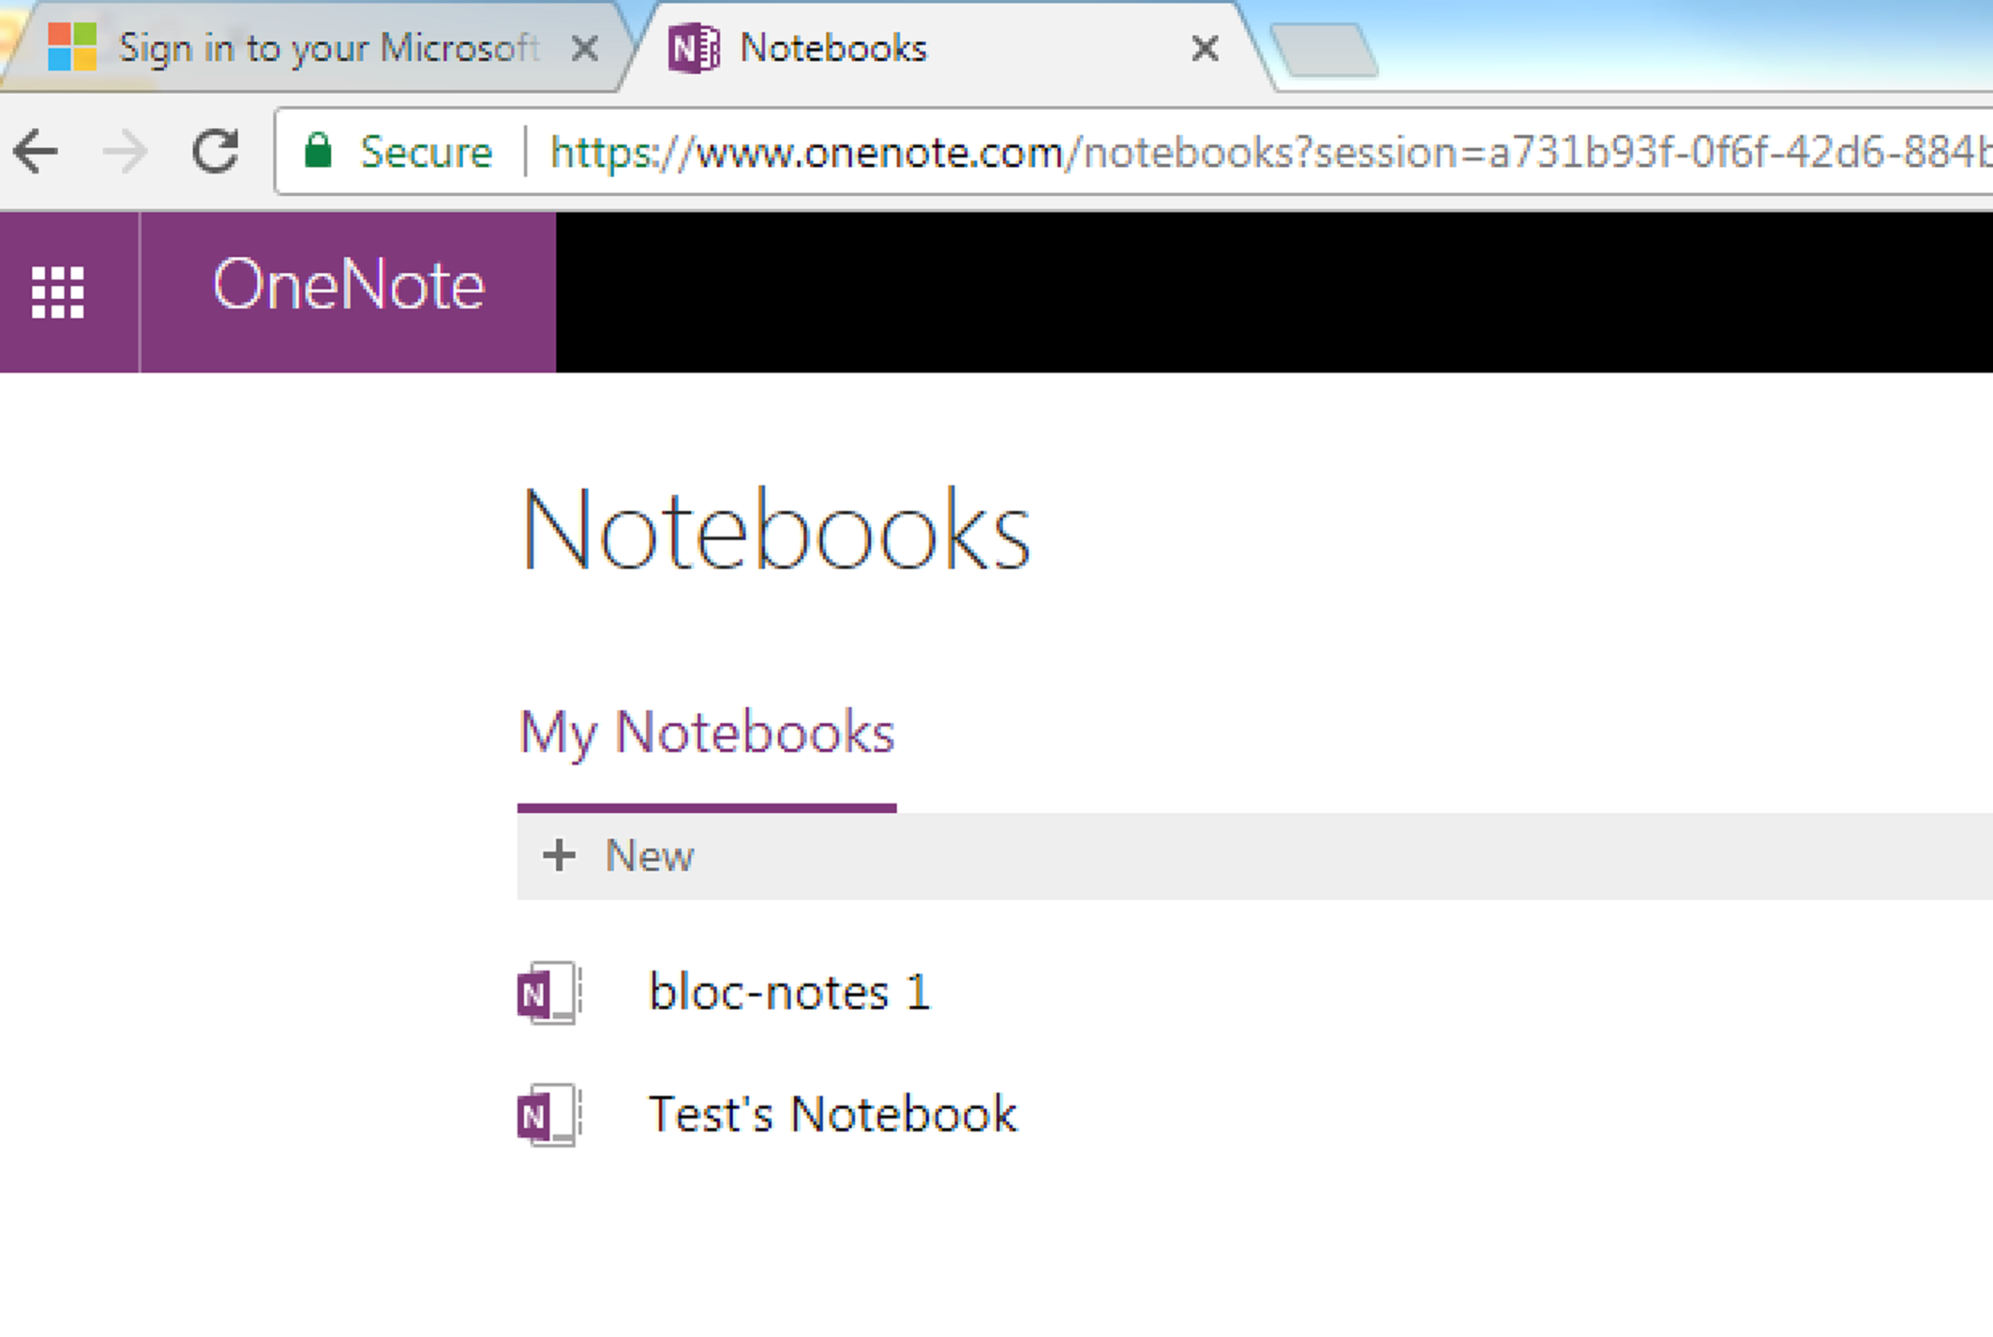This screenshot has width=1993, height=1337.
Task: Close the Sign in to your Microsoft tab
Action: (585, 48)
